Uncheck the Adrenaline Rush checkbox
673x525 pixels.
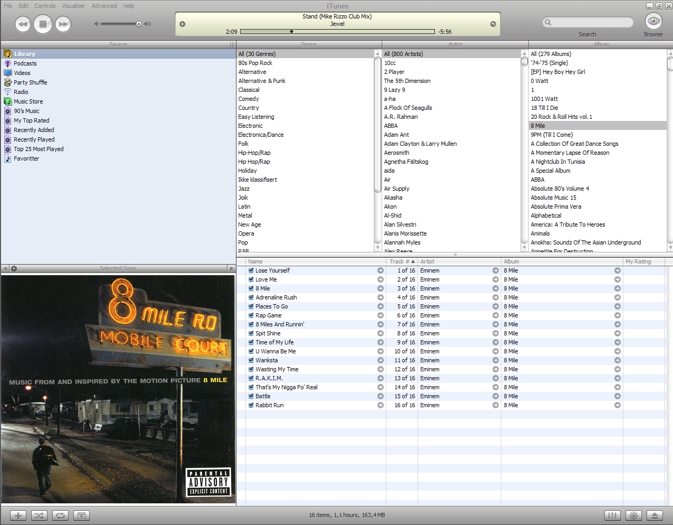point(251,297)
